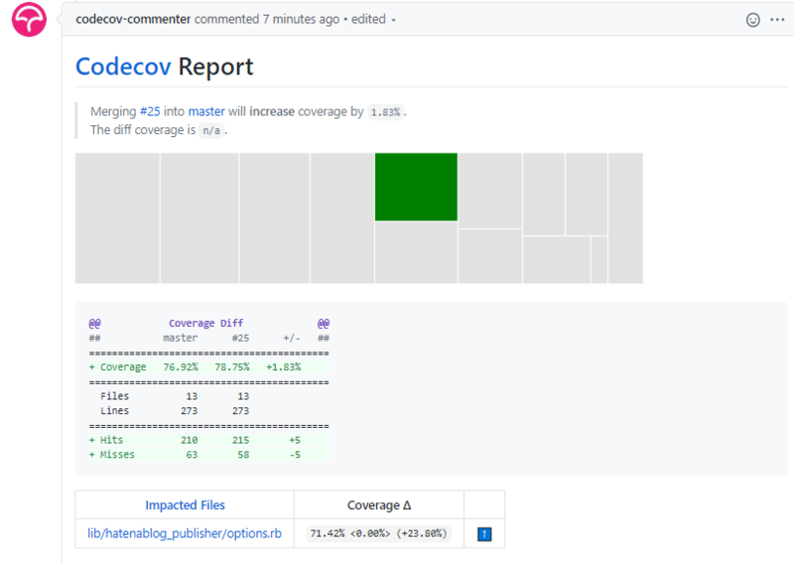Select the 78.75% coverage value
This screenshot has height=563, width=794.
click(x=232, y=366)
